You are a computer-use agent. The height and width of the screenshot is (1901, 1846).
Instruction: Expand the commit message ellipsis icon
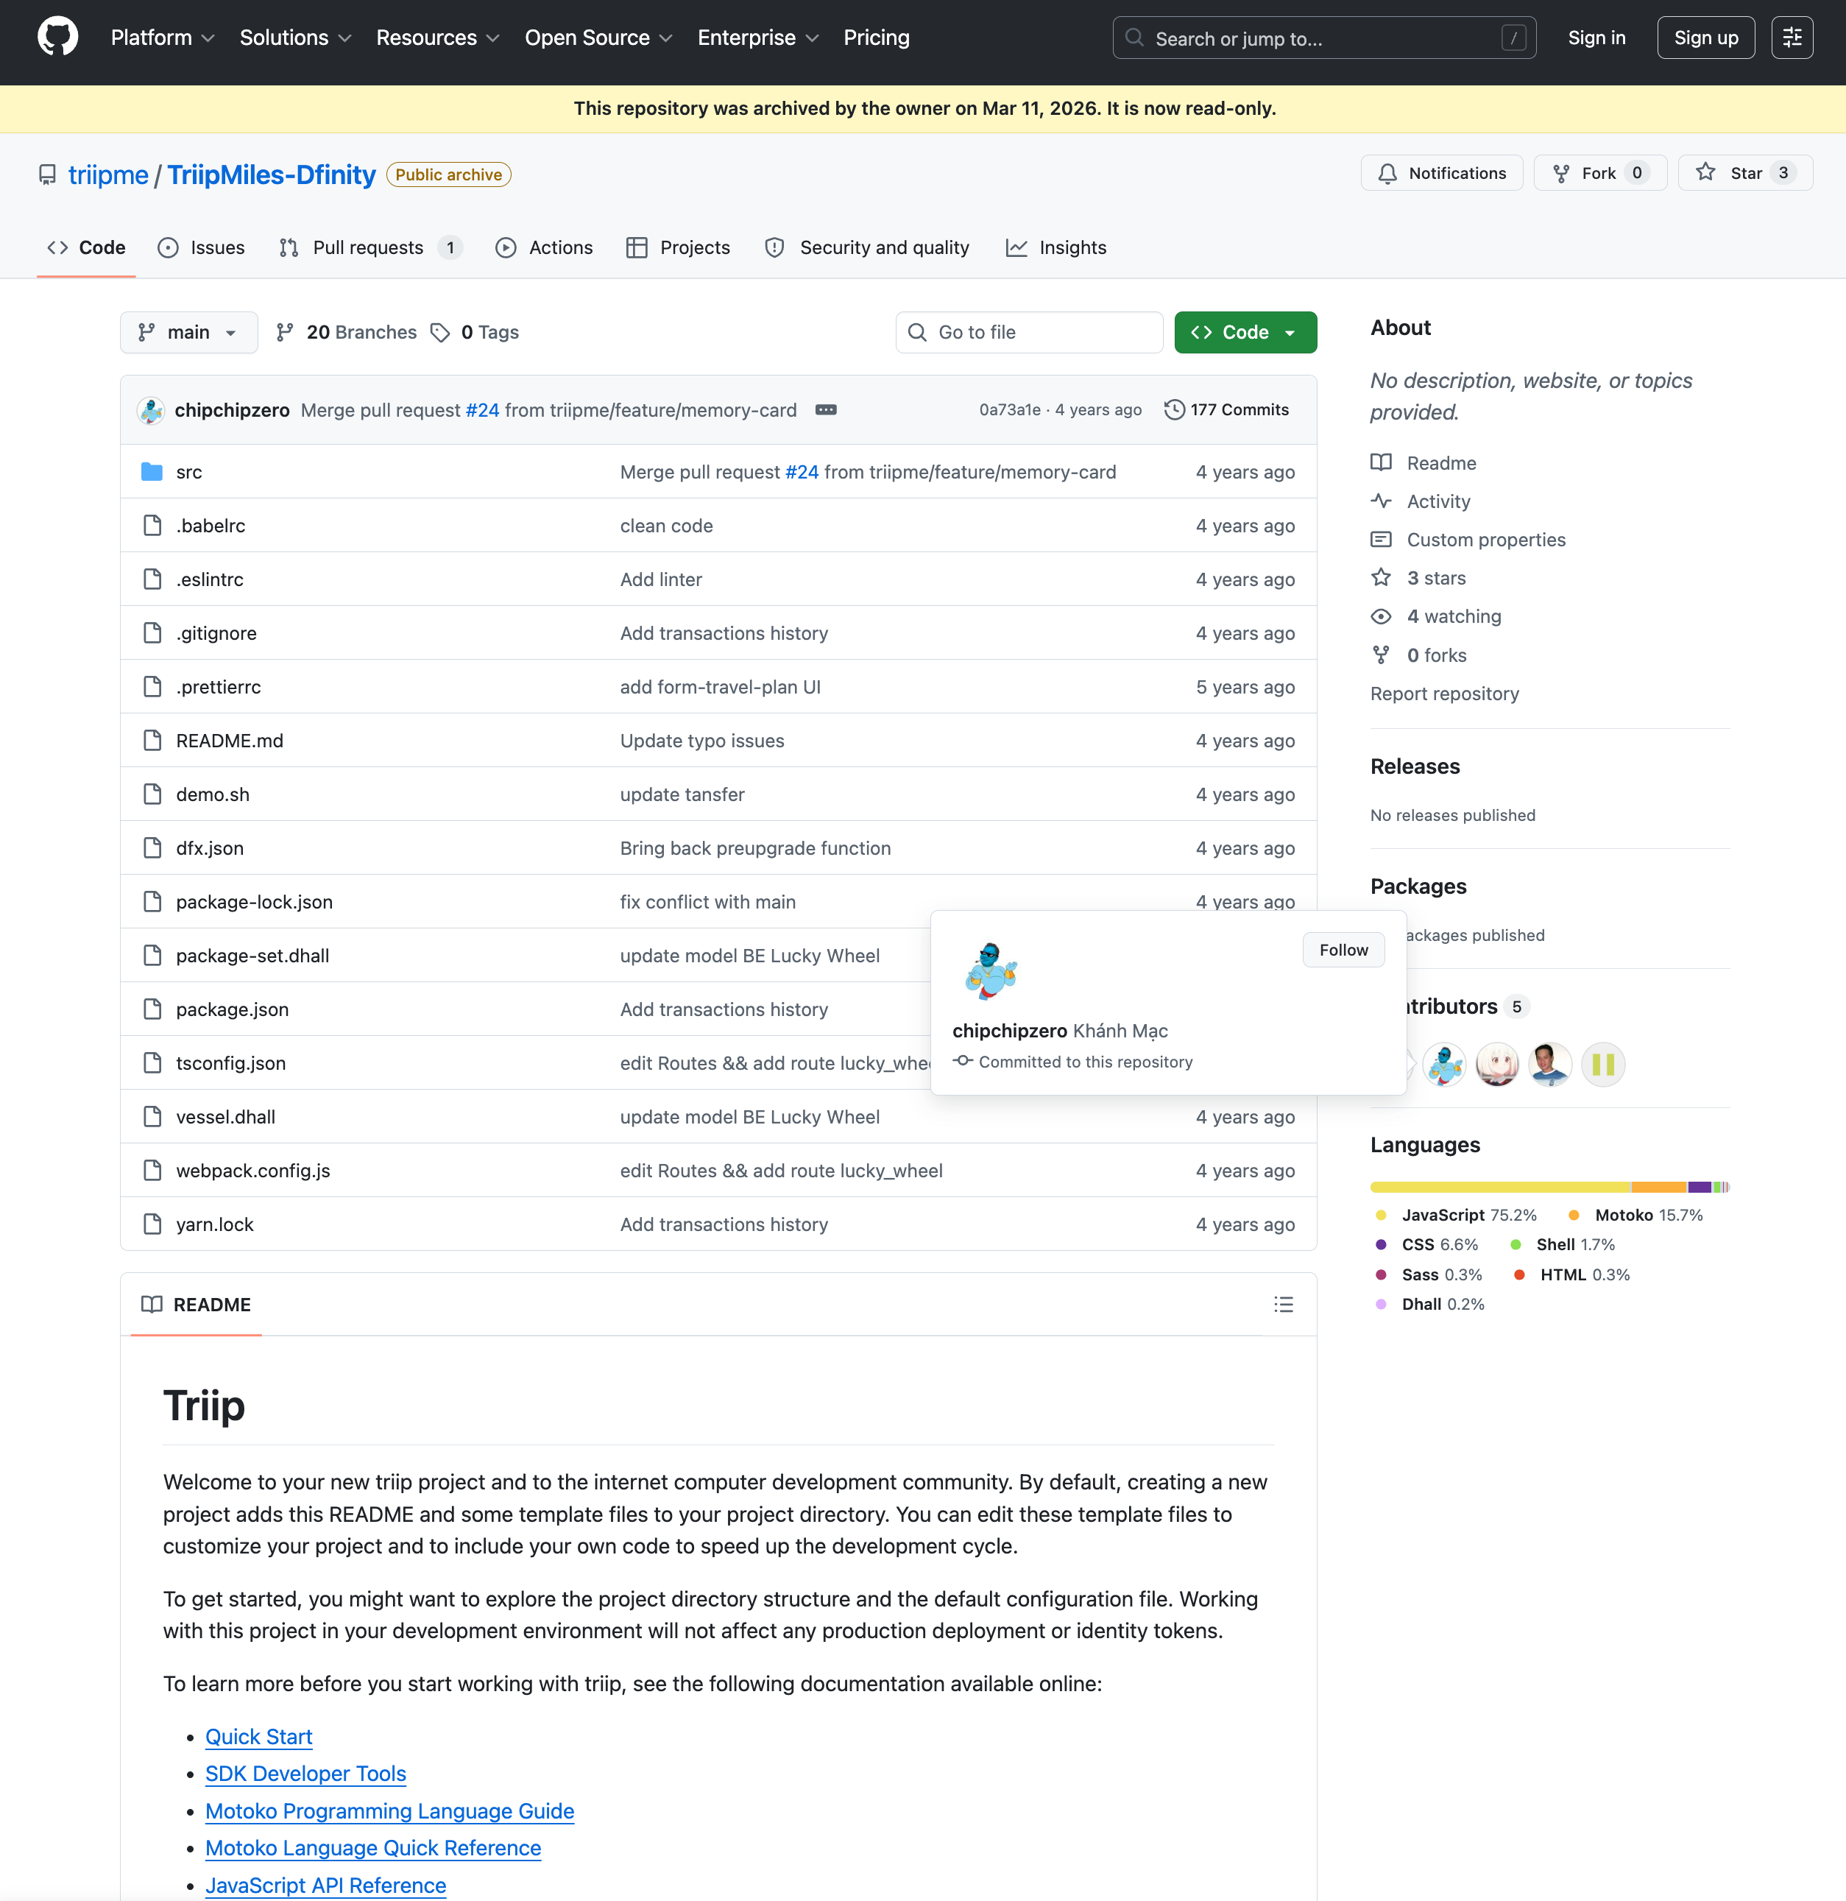pos(826,409)
